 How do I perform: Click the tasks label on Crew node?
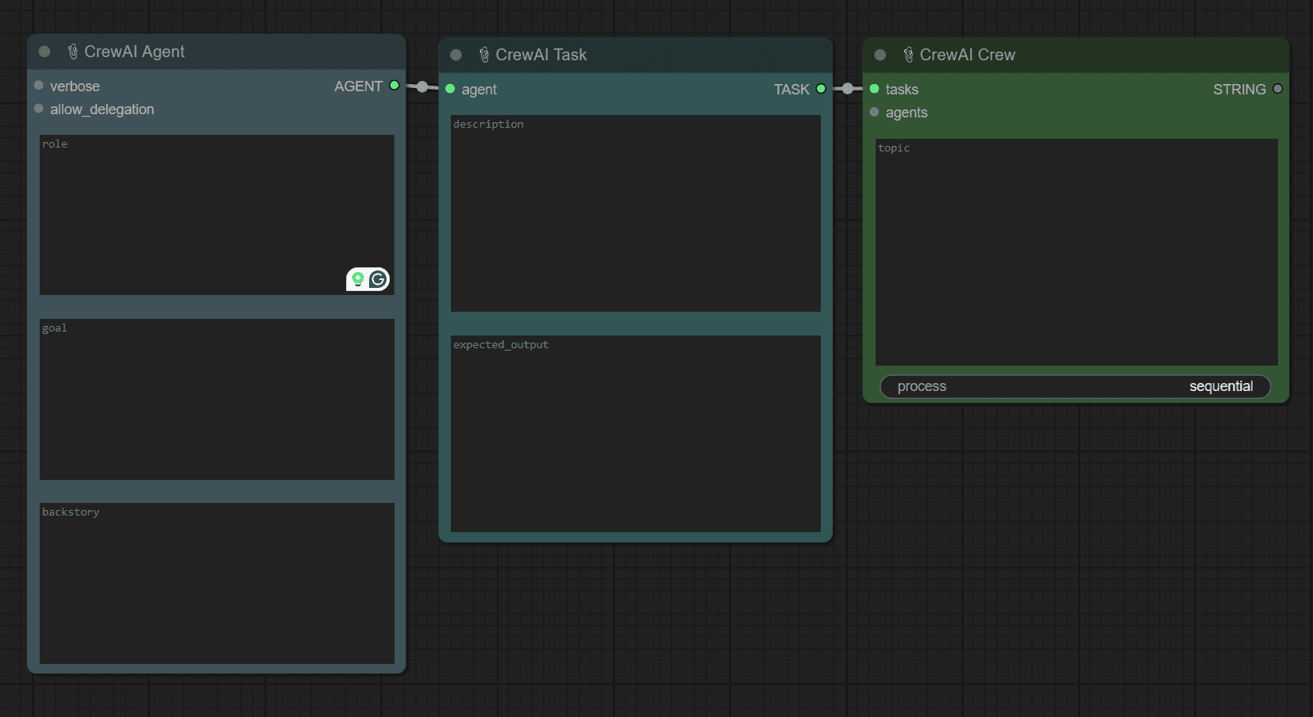[x=902, y=90]
